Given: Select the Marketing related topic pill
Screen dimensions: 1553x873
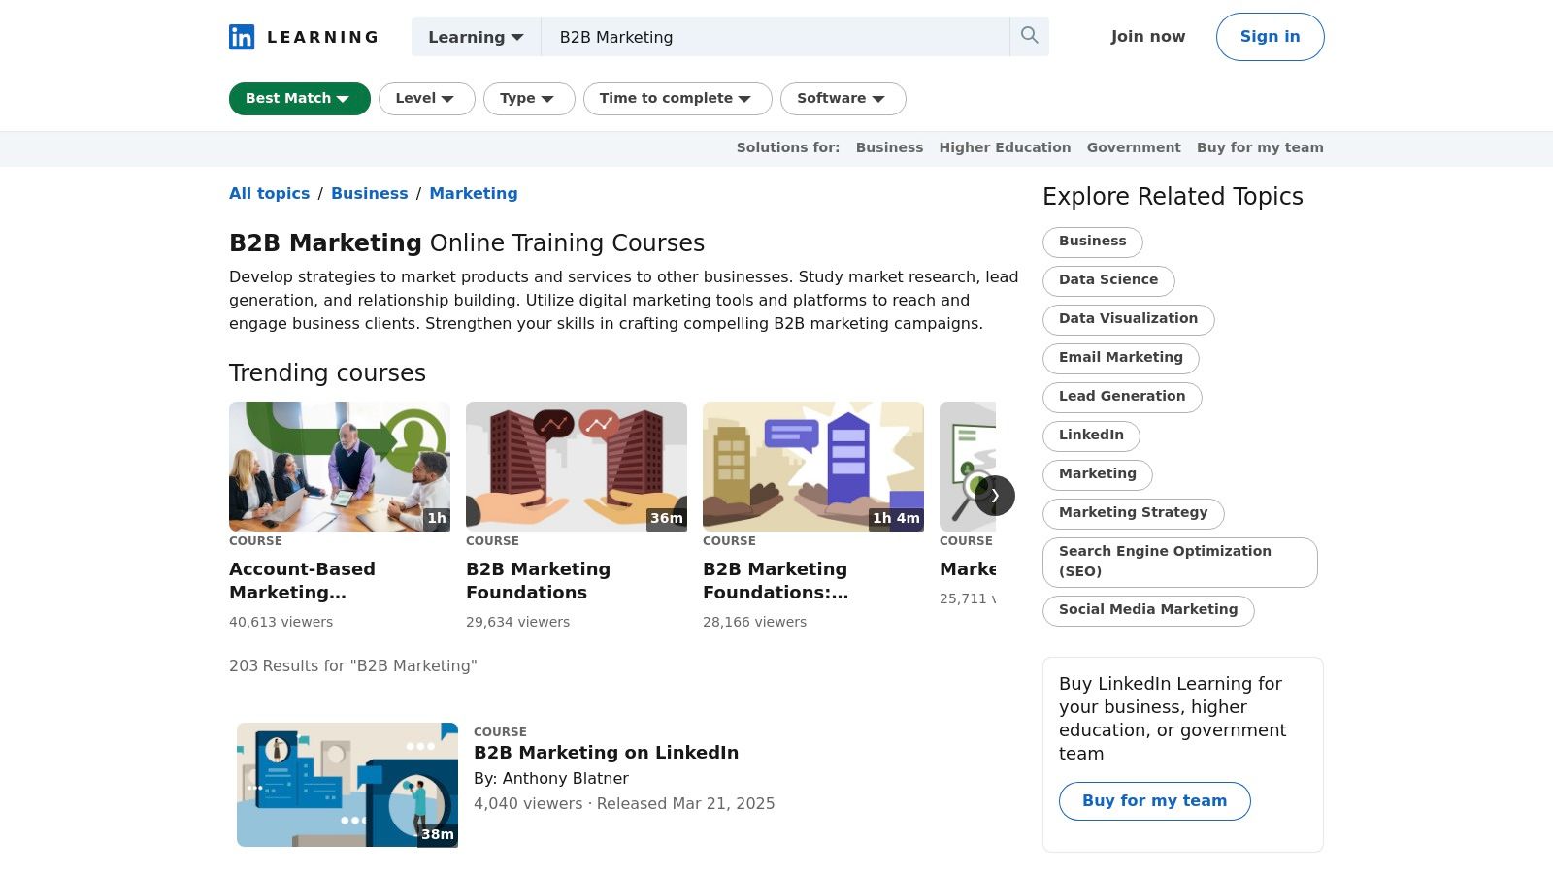Looking at the screenshot, I should (x=1098, y=474).
